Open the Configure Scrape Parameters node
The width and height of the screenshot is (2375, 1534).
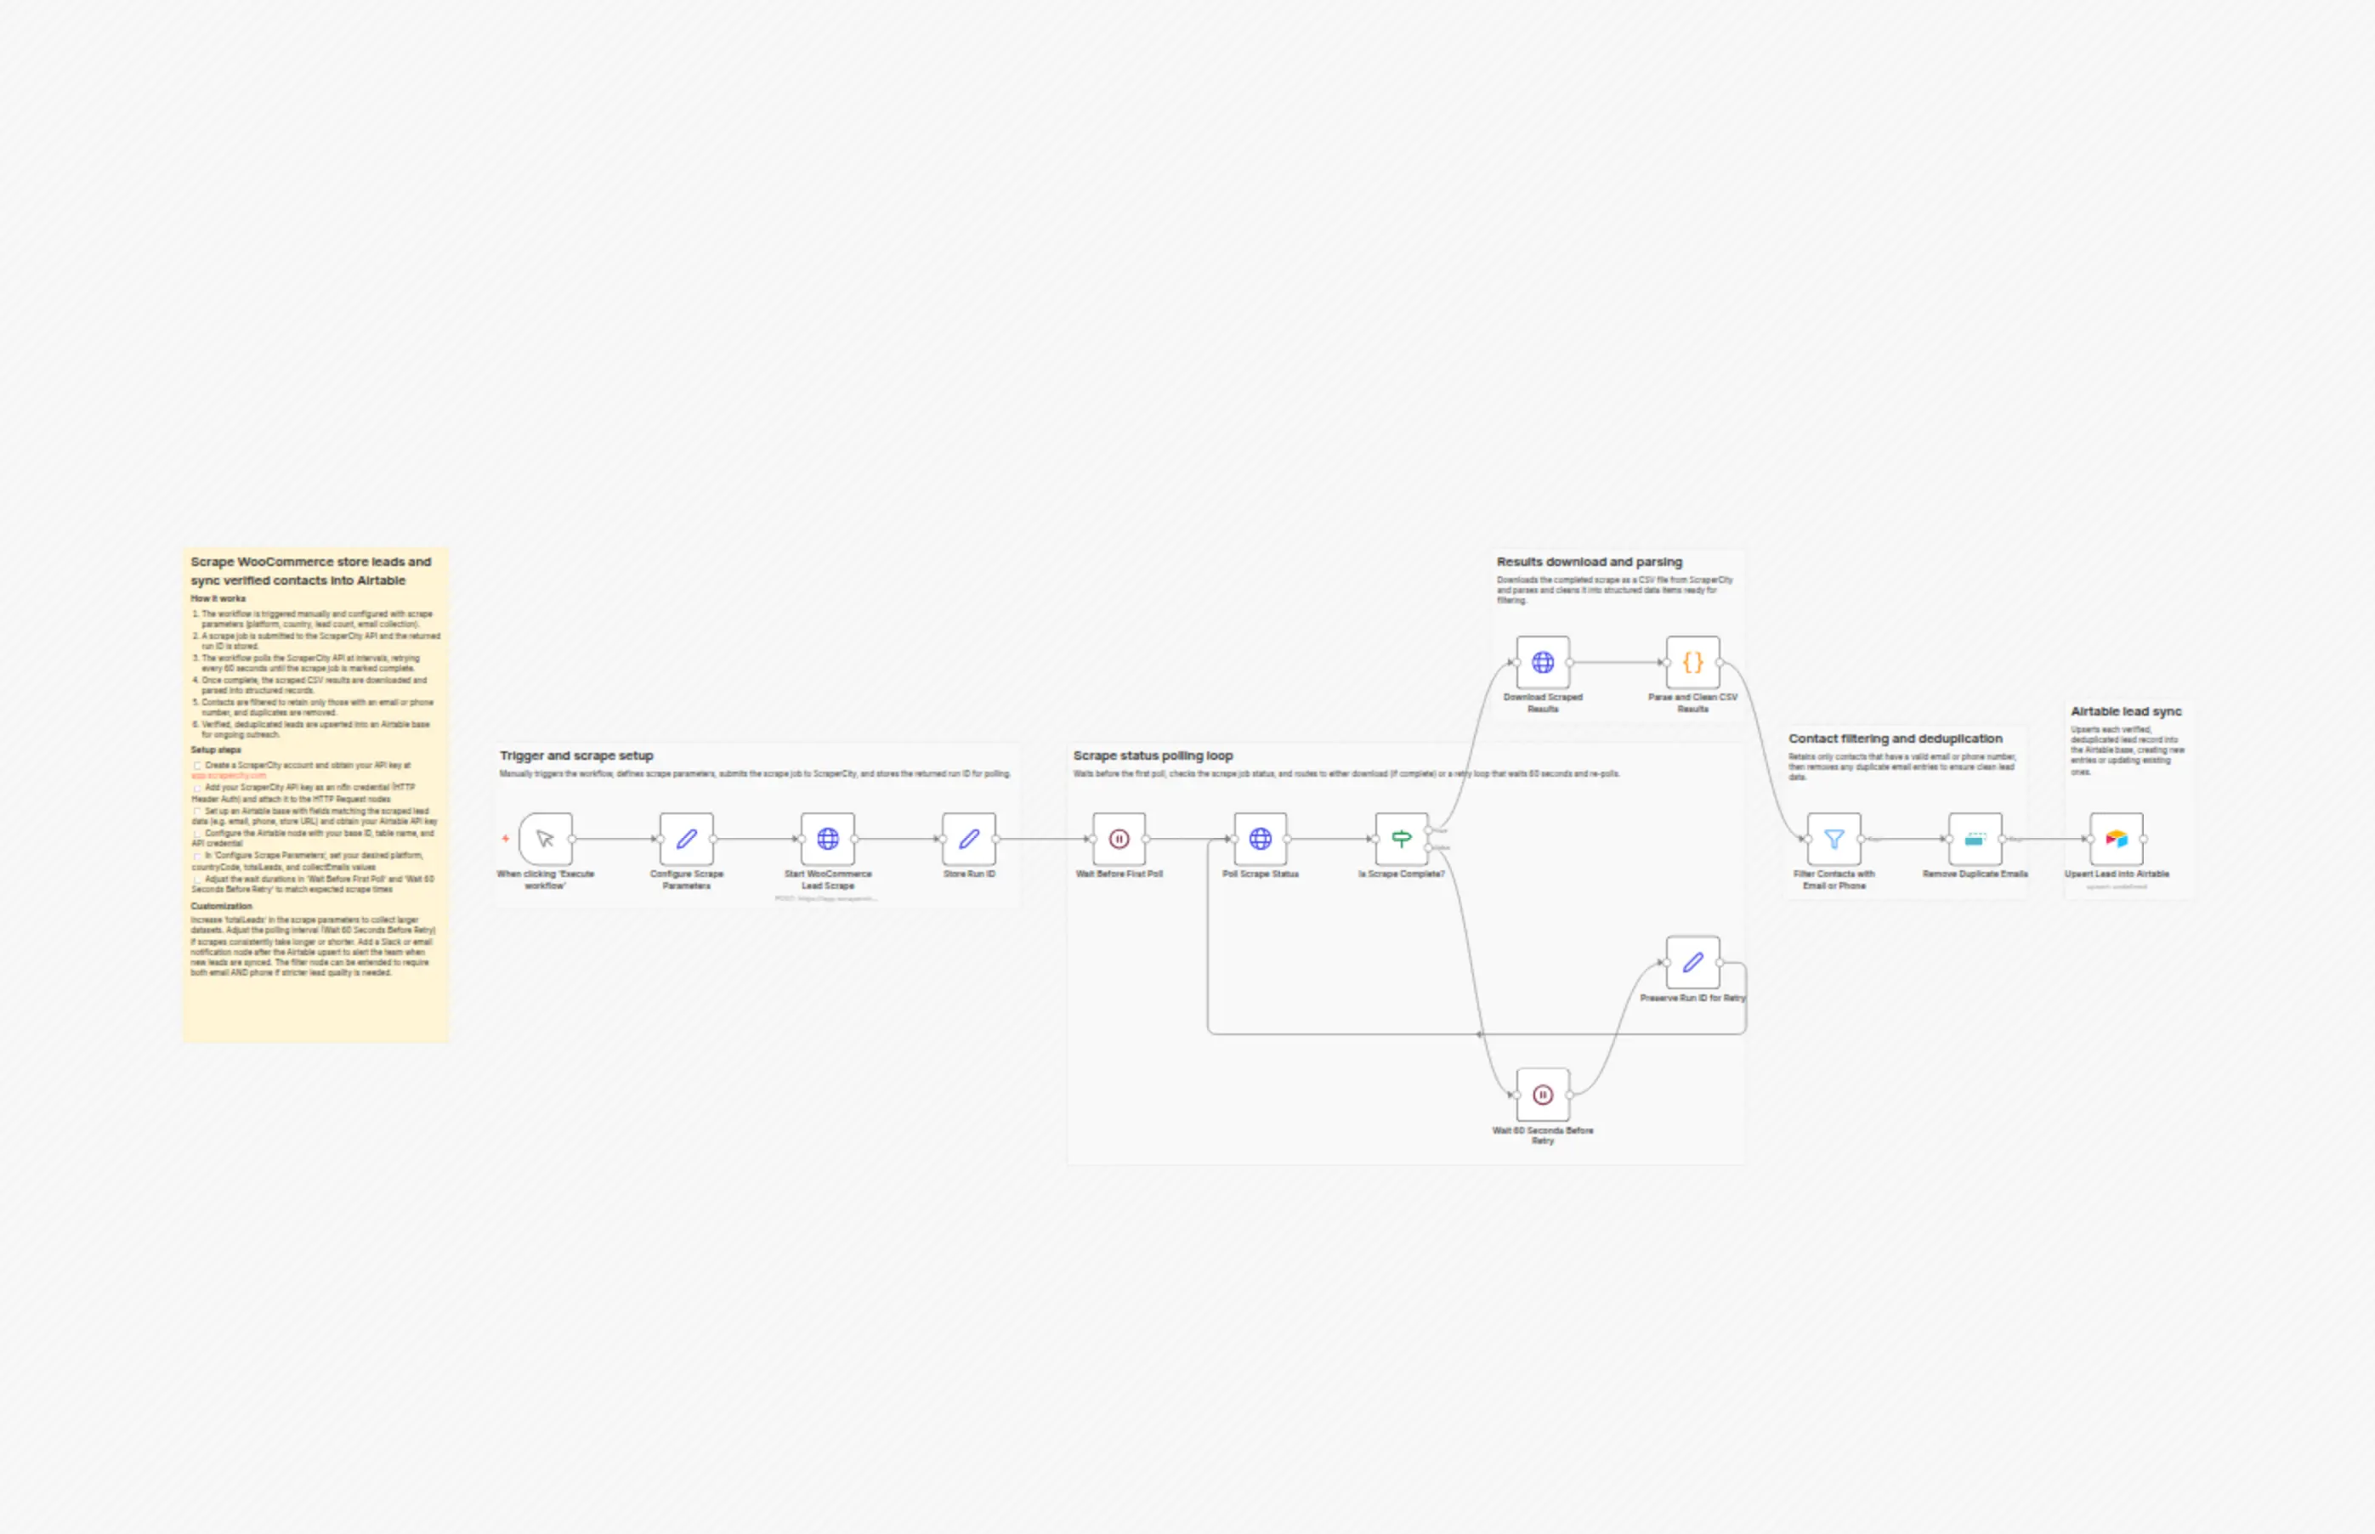pos(686,839)
